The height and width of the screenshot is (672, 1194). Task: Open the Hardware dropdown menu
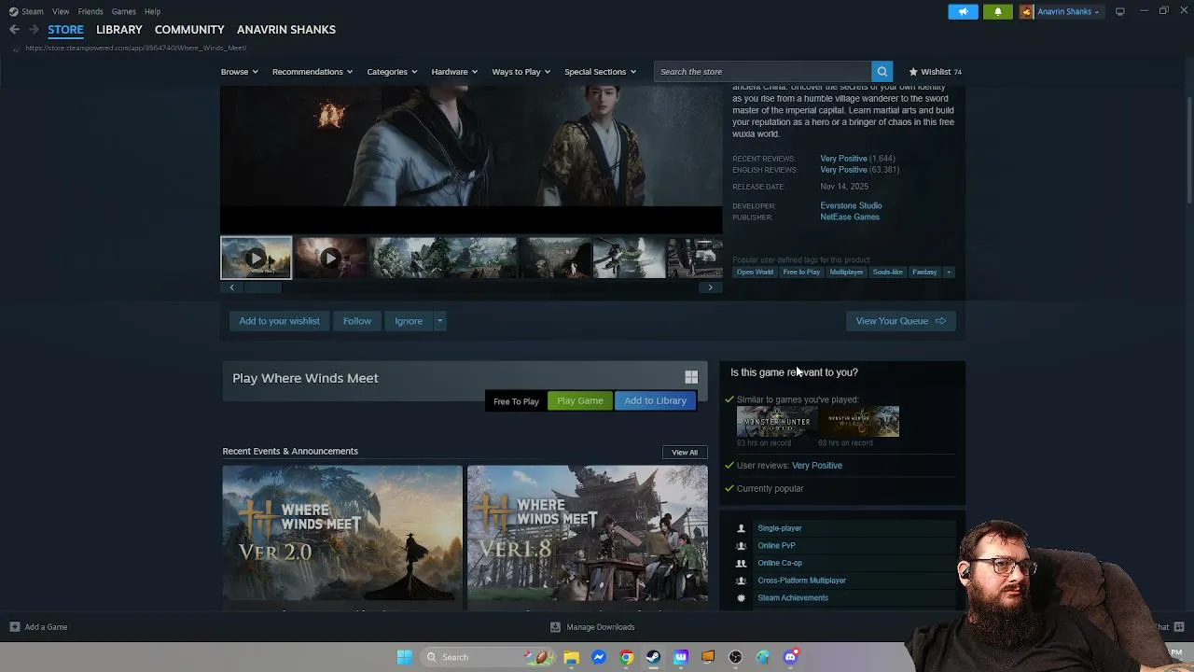[x=454, y=72]
